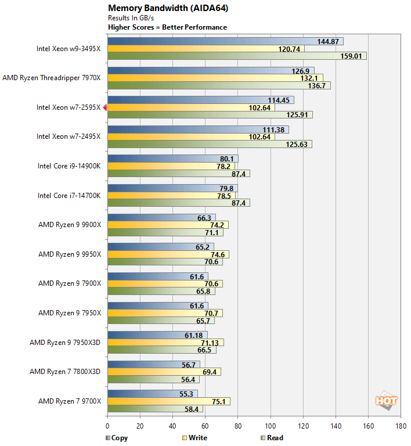Select the Intel Xeon w7-2595X label

tap(68, 107)
